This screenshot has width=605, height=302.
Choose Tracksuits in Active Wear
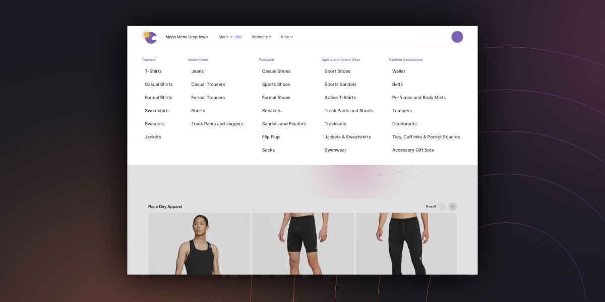335,124
